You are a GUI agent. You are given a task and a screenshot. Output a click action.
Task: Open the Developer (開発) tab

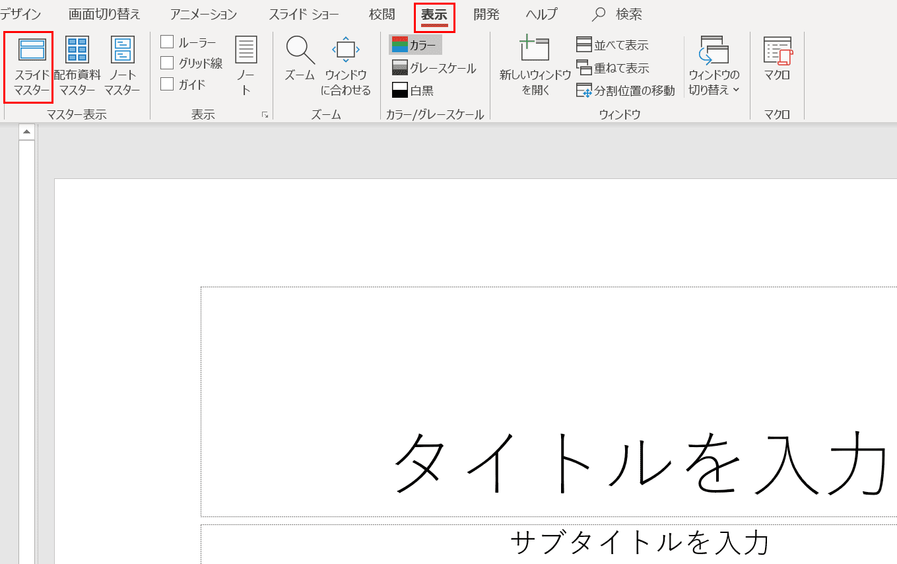(x=486, y=14)
